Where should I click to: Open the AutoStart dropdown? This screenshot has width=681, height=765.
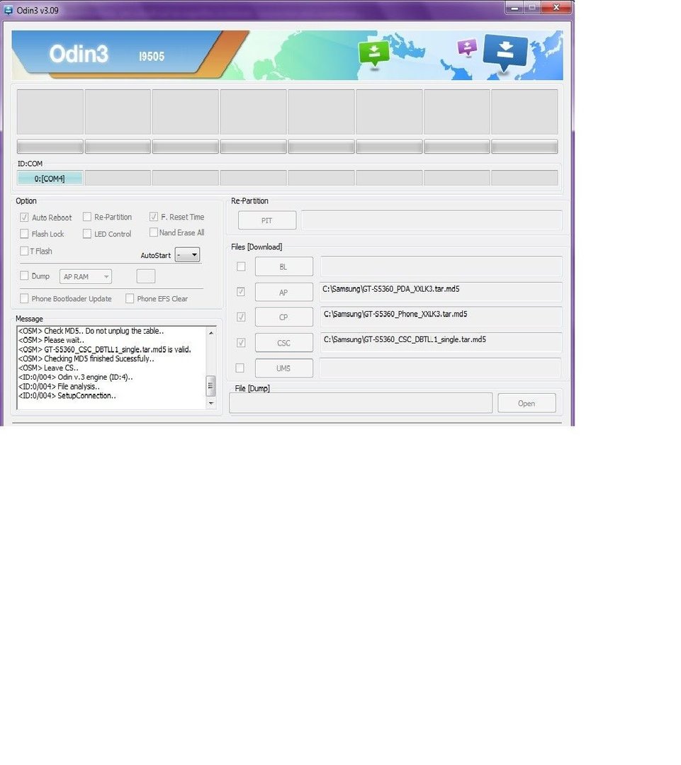(x=188, y=255)
